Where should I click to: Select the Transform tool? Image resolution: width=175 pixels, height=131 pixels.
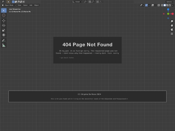4,35
